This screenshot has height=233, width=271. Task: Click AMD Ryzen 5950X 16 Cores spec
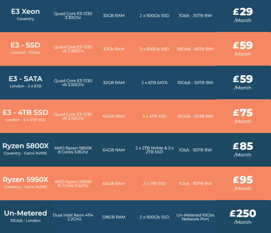(73, 184)
